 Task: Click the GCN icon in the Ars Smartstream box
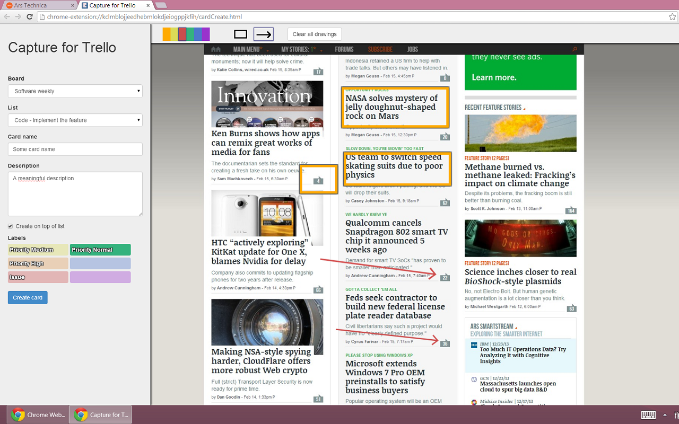coord(474,379)
